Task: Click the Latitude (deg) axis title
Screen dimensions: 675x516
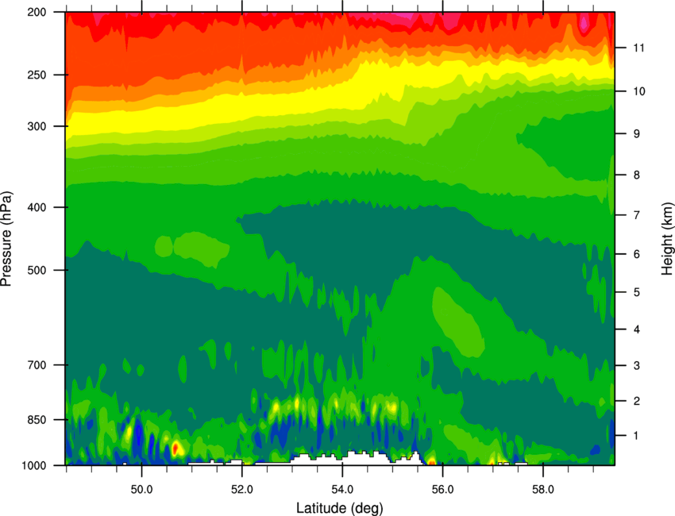Action: click(x=340, y=508)
